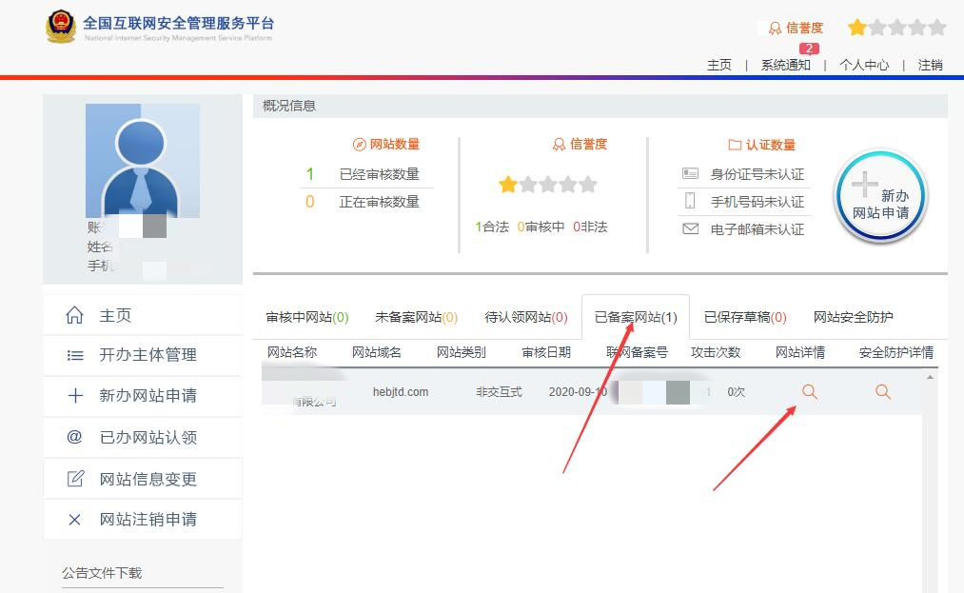Click the table's scrollbar up arrow

coord(930,378)
